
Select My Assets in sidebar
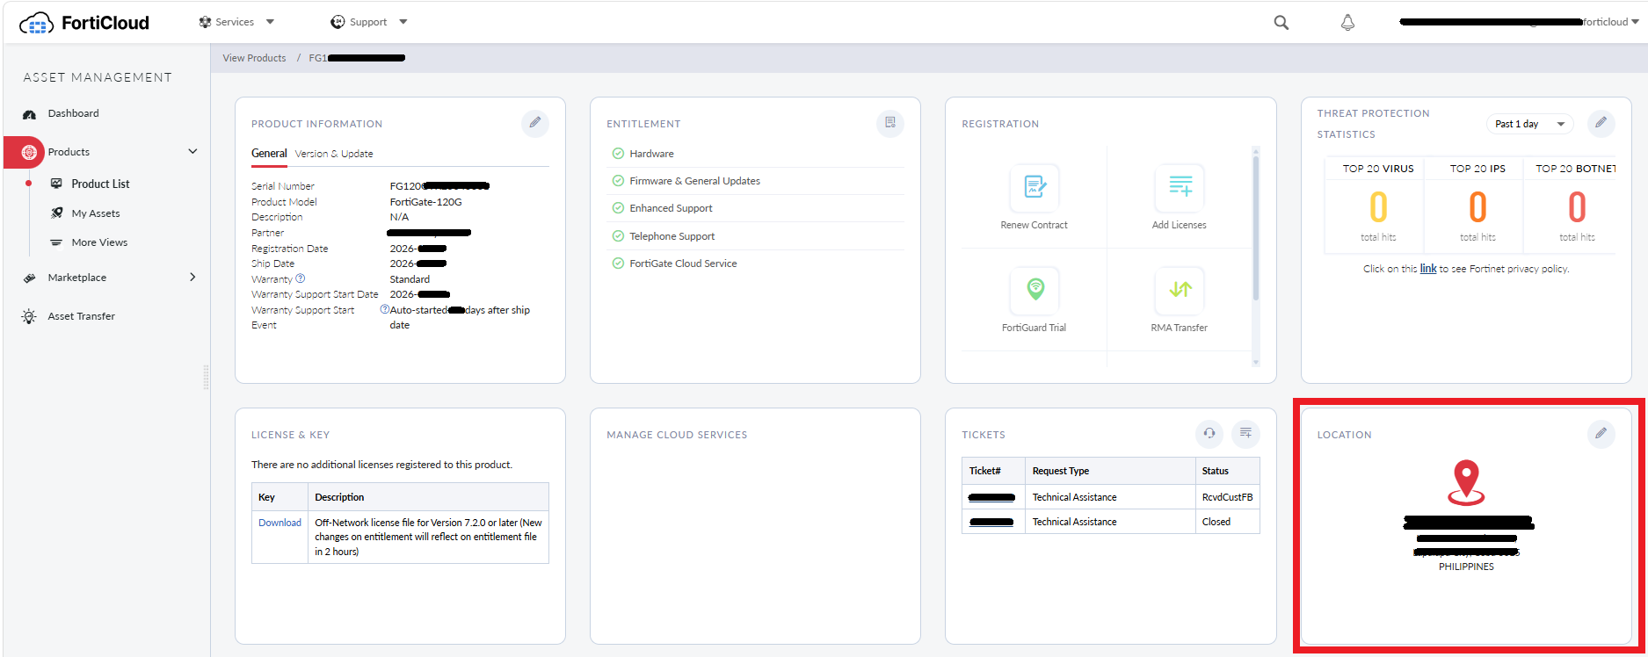pos(96,213)
